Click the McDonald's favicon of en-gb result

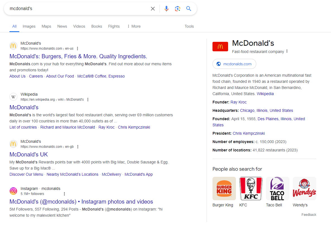(x=13, y=144)
